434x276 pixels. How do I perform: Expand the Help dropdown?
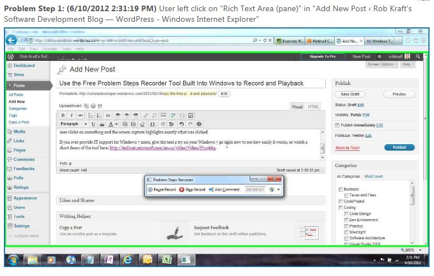point(409,64)
